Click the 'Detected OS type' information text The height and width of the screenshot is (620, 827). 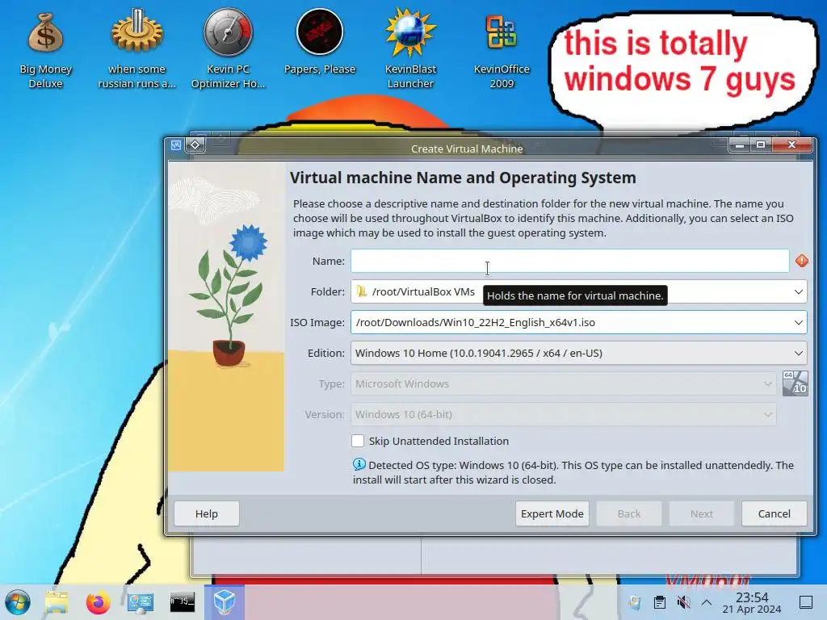(x=573, y=472)
